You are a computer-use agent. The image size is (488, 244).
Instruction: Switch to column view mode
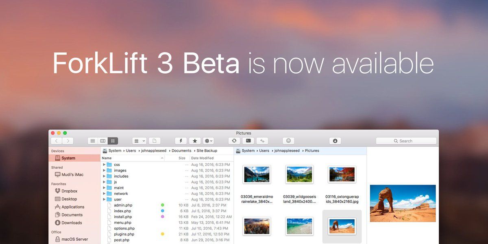pyautogui.click(x=103, y=141)
